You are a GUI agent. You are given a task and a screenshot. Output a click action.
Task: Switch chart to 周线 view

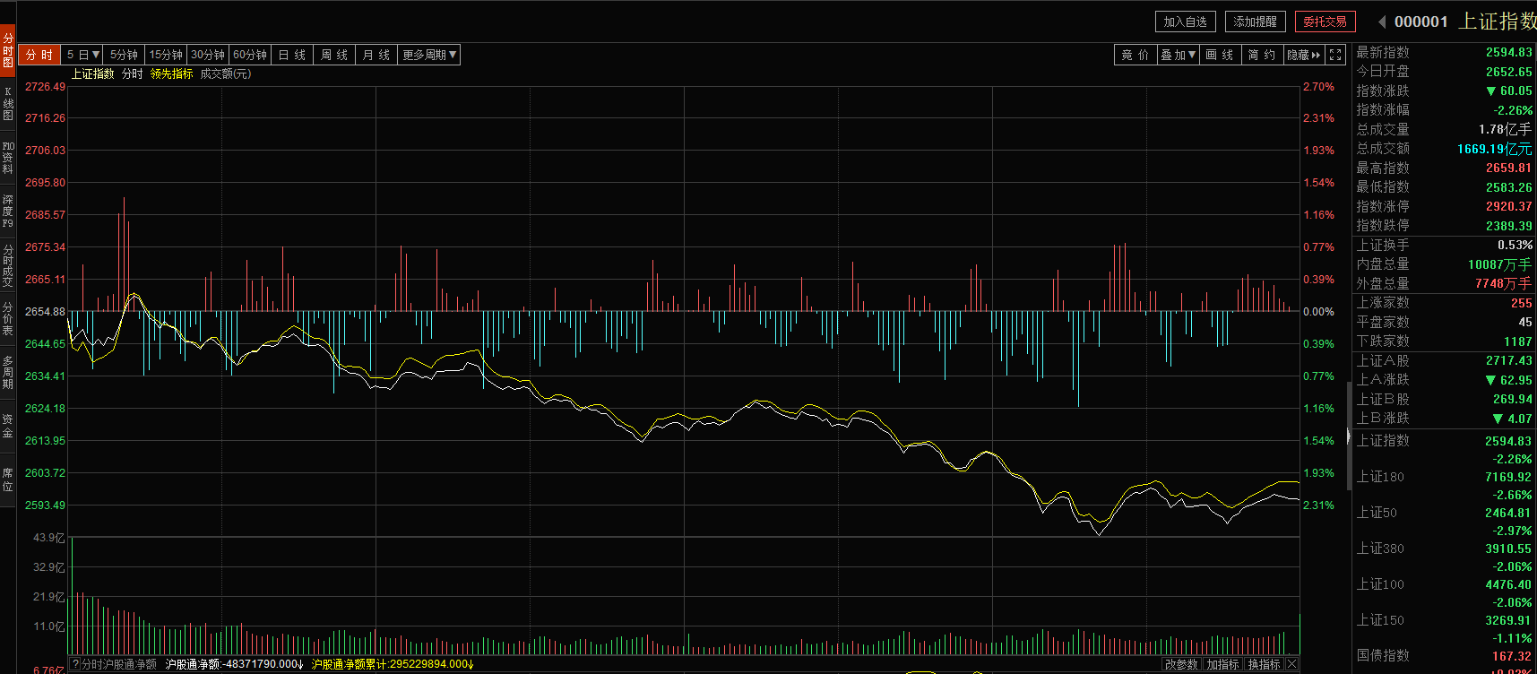click(x=334, y=55)
